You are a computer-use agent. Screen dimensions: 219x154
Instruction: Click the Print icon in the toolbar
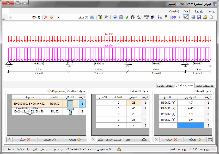point(193,17)
